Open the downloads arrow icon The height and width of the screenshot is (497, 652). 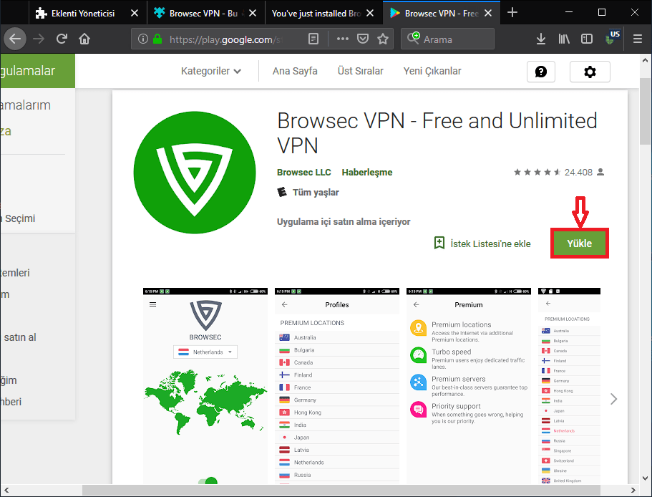(541, 39)
